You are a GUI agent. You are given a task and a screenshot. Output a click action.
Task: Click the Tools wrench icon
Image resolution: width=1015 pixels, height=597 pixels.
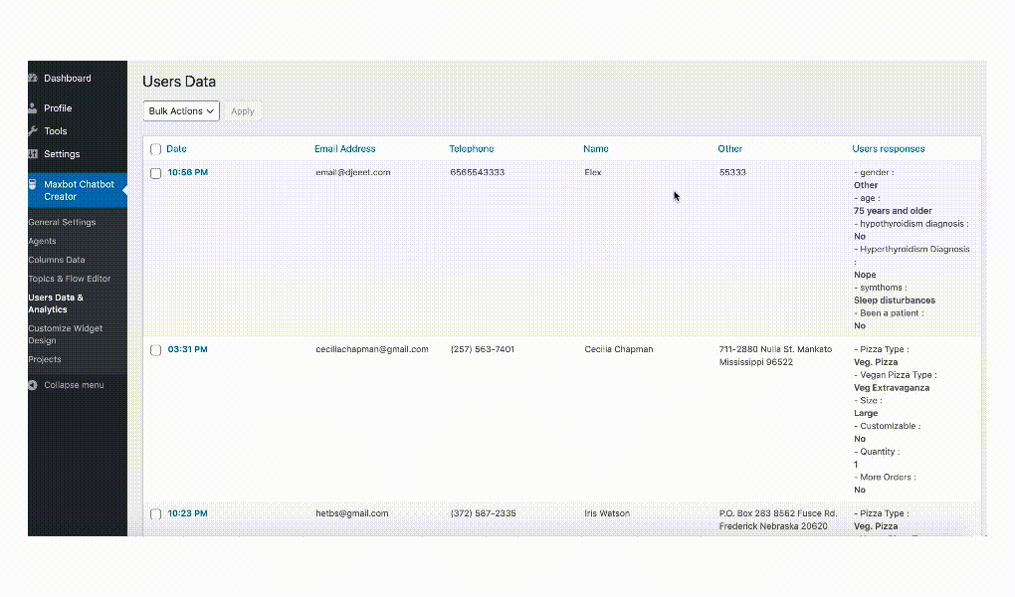(33, 130)
